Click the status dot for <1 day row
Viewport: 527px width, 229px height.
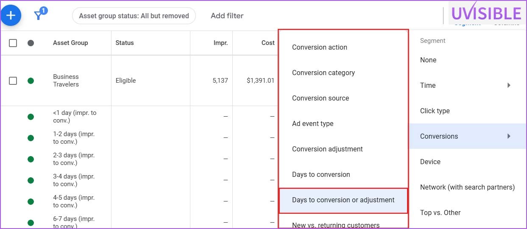click(31, 117)
